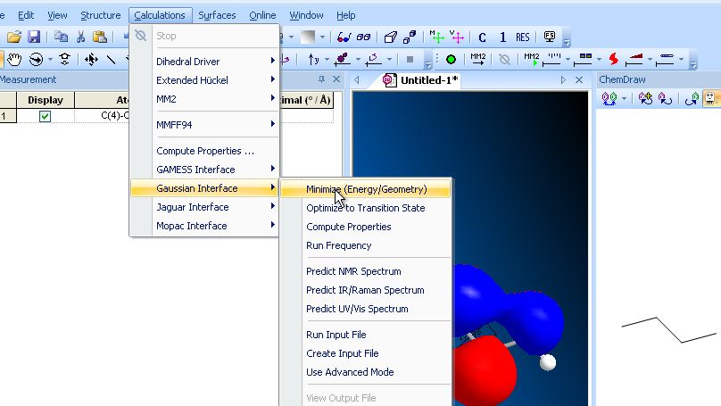Show model axes green M icon
Screen dimensions: 721x406
(x=436, y=37)
